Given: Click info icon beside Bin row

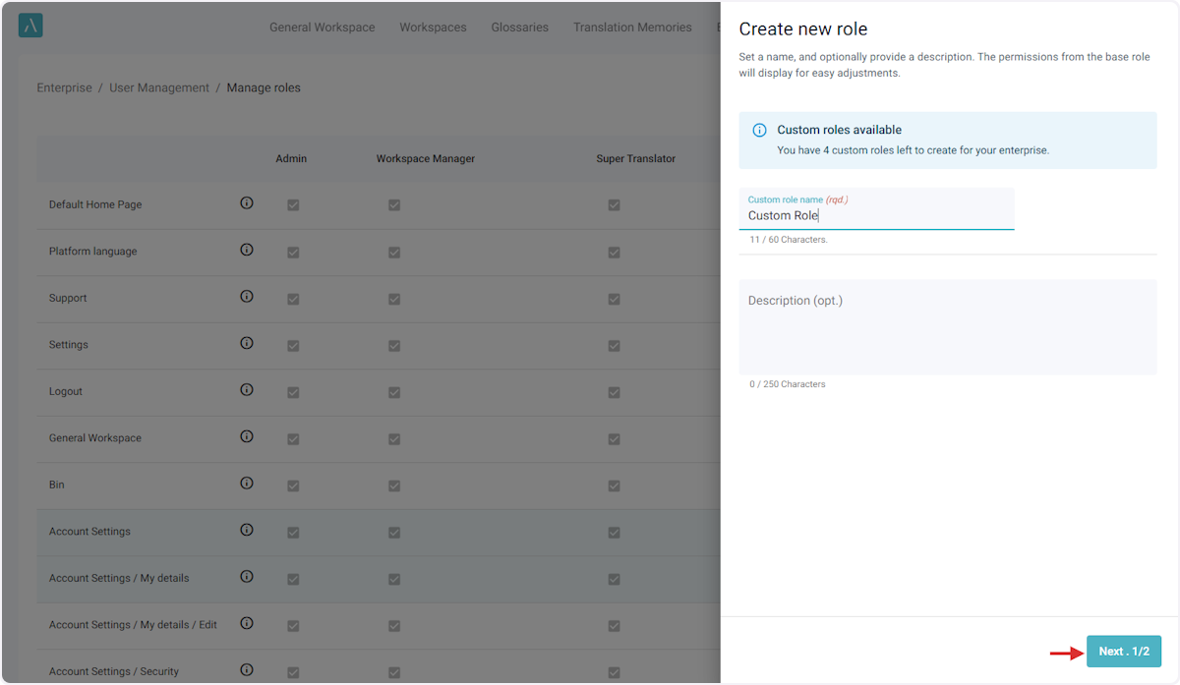Looking at the screenshot, I should [x=247, y=484].
